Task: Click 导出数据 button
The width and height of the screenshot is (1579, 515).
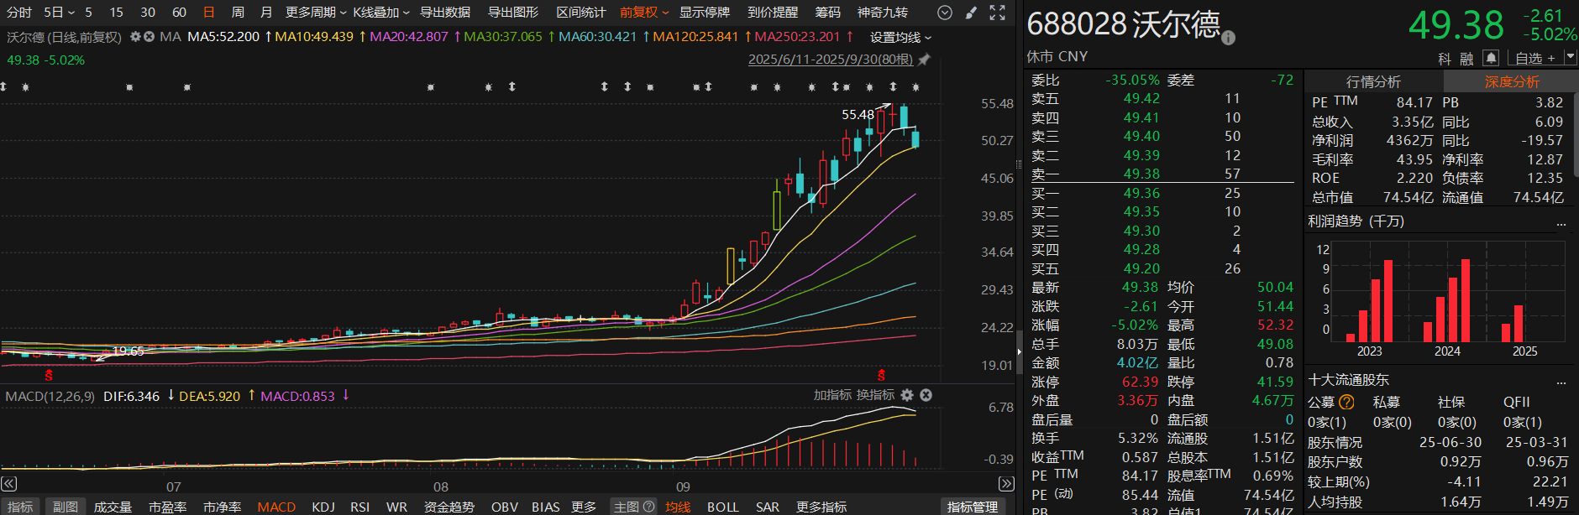Action: tap(445, 13)
